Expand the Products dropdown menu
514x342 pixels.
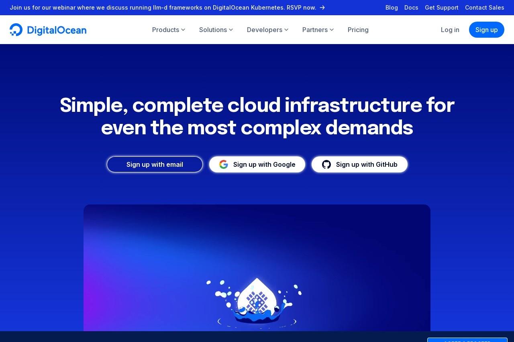168,30
